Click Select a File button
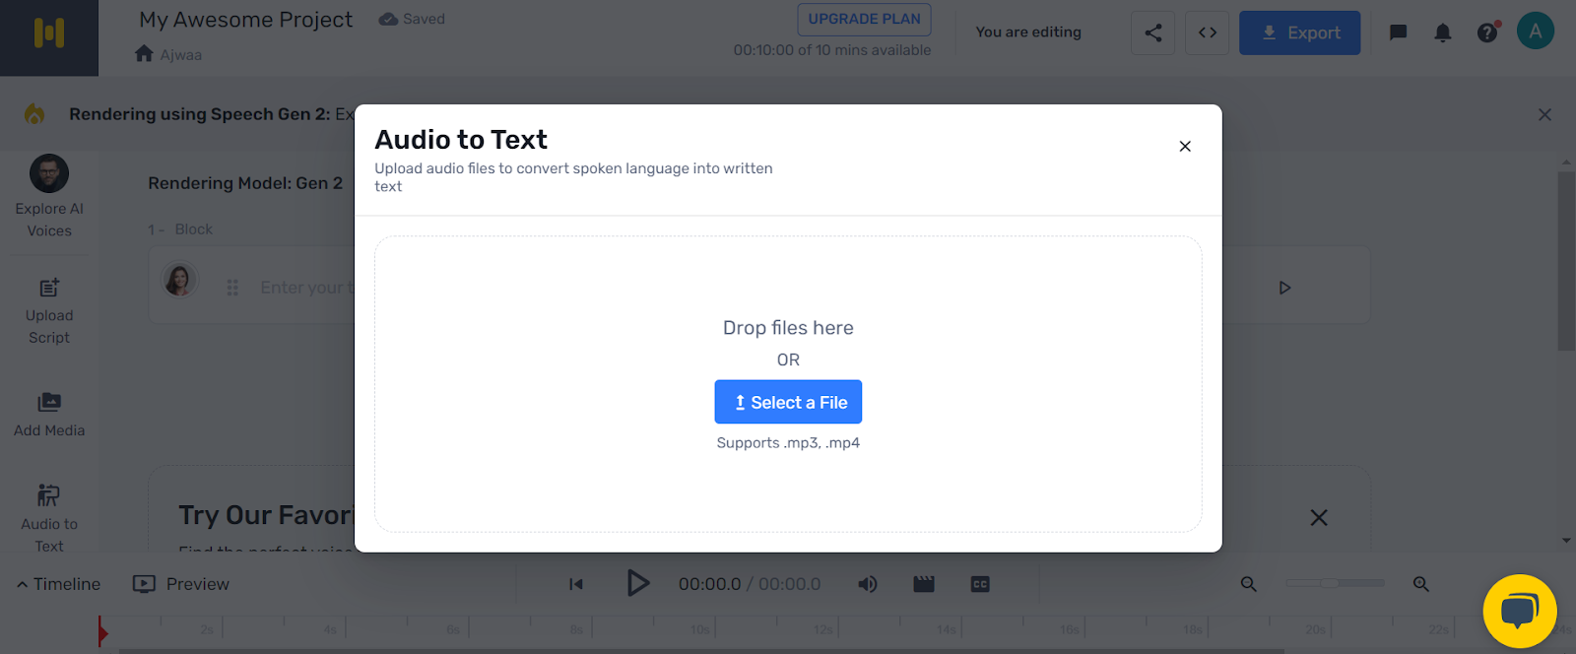The height and width of the screenshot is (654, 1576). tap(788, 402)
